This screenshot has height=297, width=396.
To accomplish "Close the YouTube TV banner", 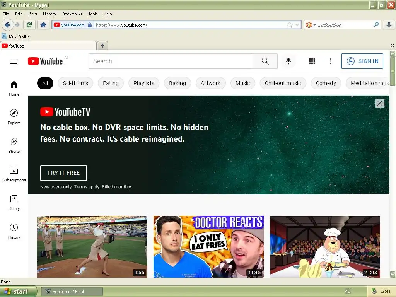I will pyautogui.click(x=380, y=103).
